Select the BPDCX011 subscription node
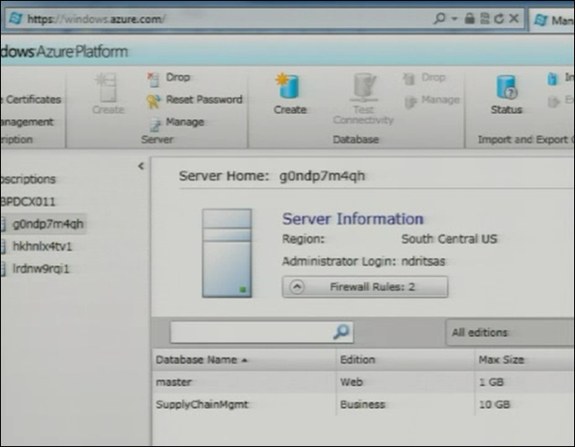575x447 pixels. click(28, 202)
